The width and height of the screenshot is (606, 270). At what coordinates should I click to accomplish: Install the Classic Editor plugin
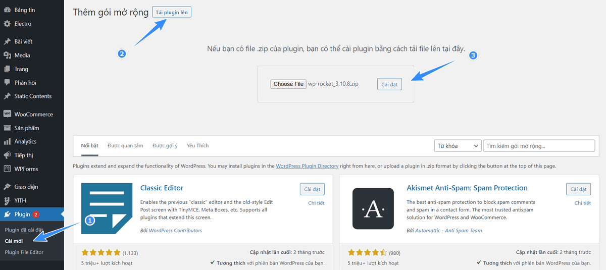312,189
